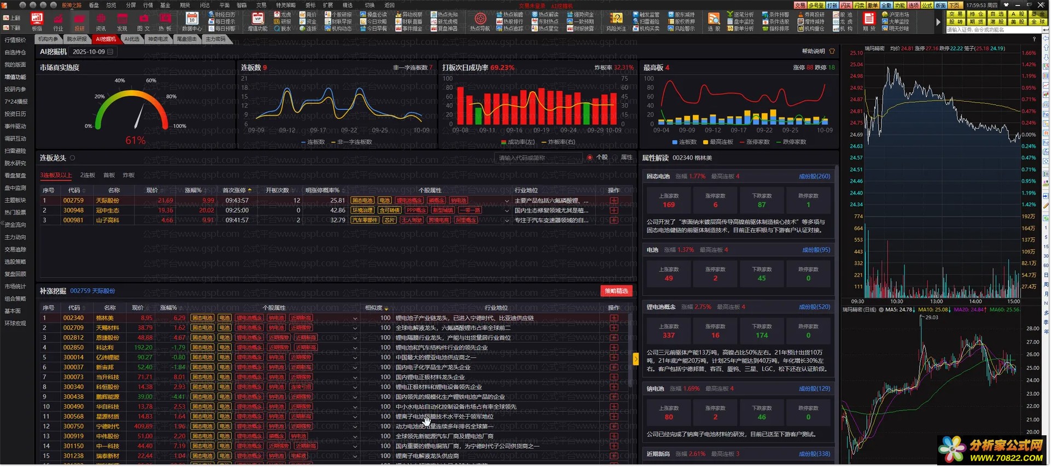The height and width of the screenshot is (467, 1052).
Task: Select the 2连板 tab
Action: [87, 175]
